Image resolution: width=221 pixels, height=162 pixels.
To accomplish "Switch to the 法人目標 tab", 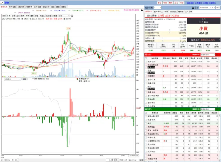I will coord(188,12).
